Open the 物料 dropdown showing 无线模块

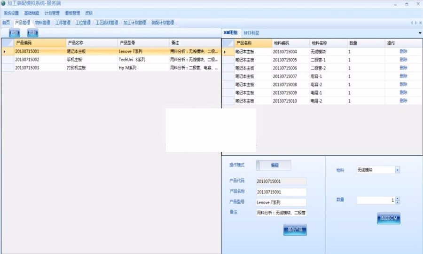click(397, 170)
